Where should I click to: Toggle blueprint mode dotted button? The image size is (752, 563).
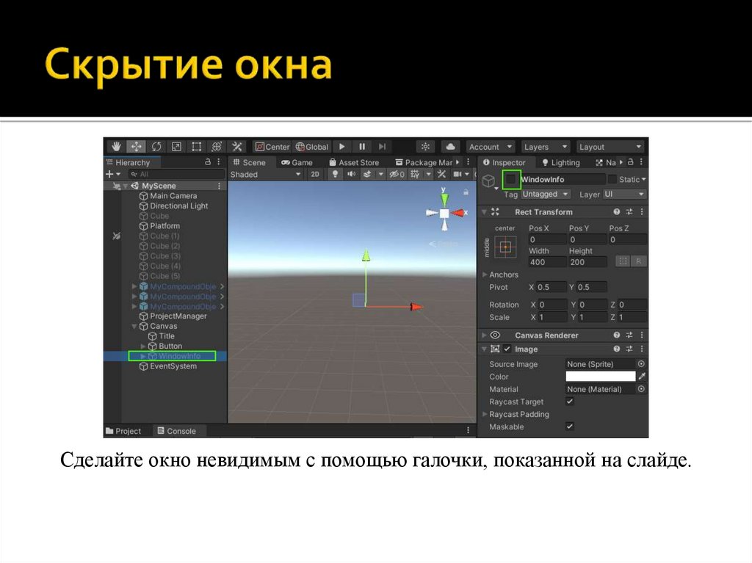(623, 261)
